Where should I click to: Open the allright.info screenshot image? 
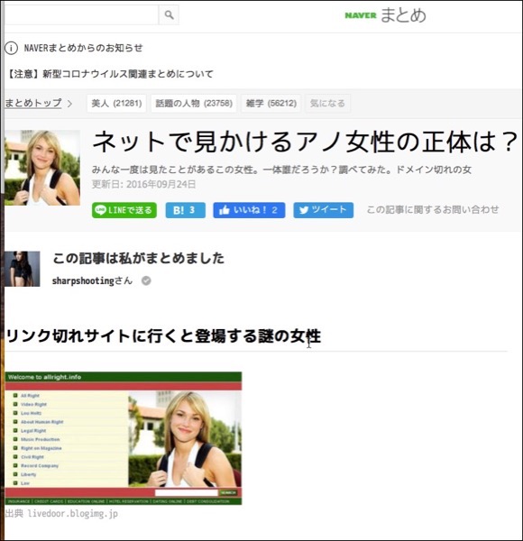[124, 438]
